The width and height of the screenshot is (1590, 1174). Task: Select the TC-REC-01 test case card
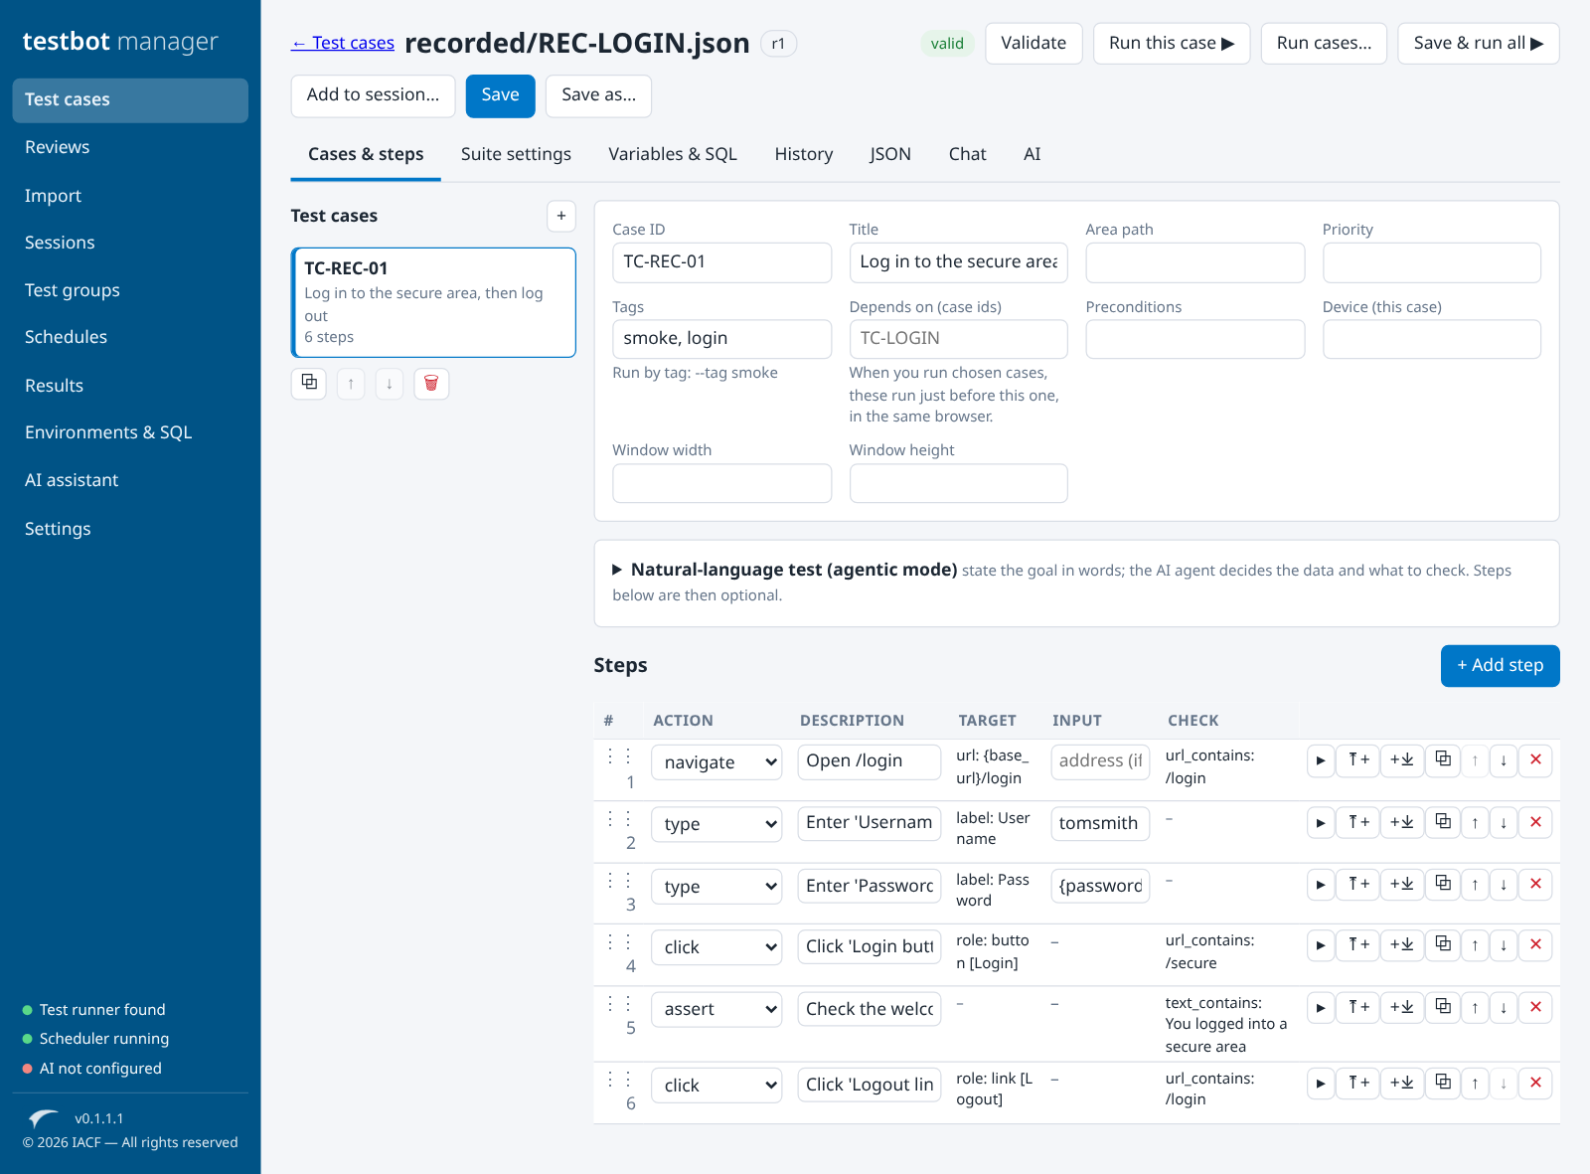click(433, 302)
